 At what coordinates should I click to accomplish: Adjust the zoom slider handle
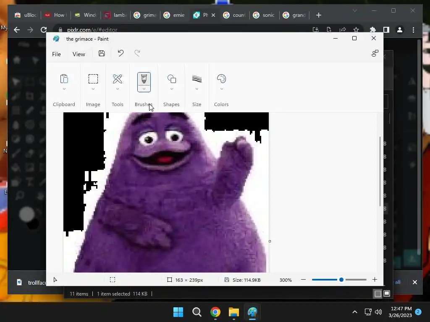(x=341, y=280)
